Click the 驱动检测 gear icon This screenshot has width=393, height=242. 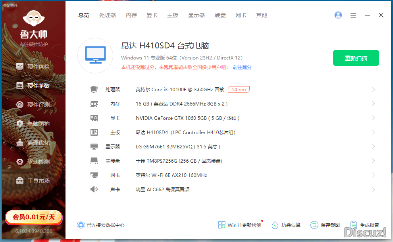tap(20, 162)
